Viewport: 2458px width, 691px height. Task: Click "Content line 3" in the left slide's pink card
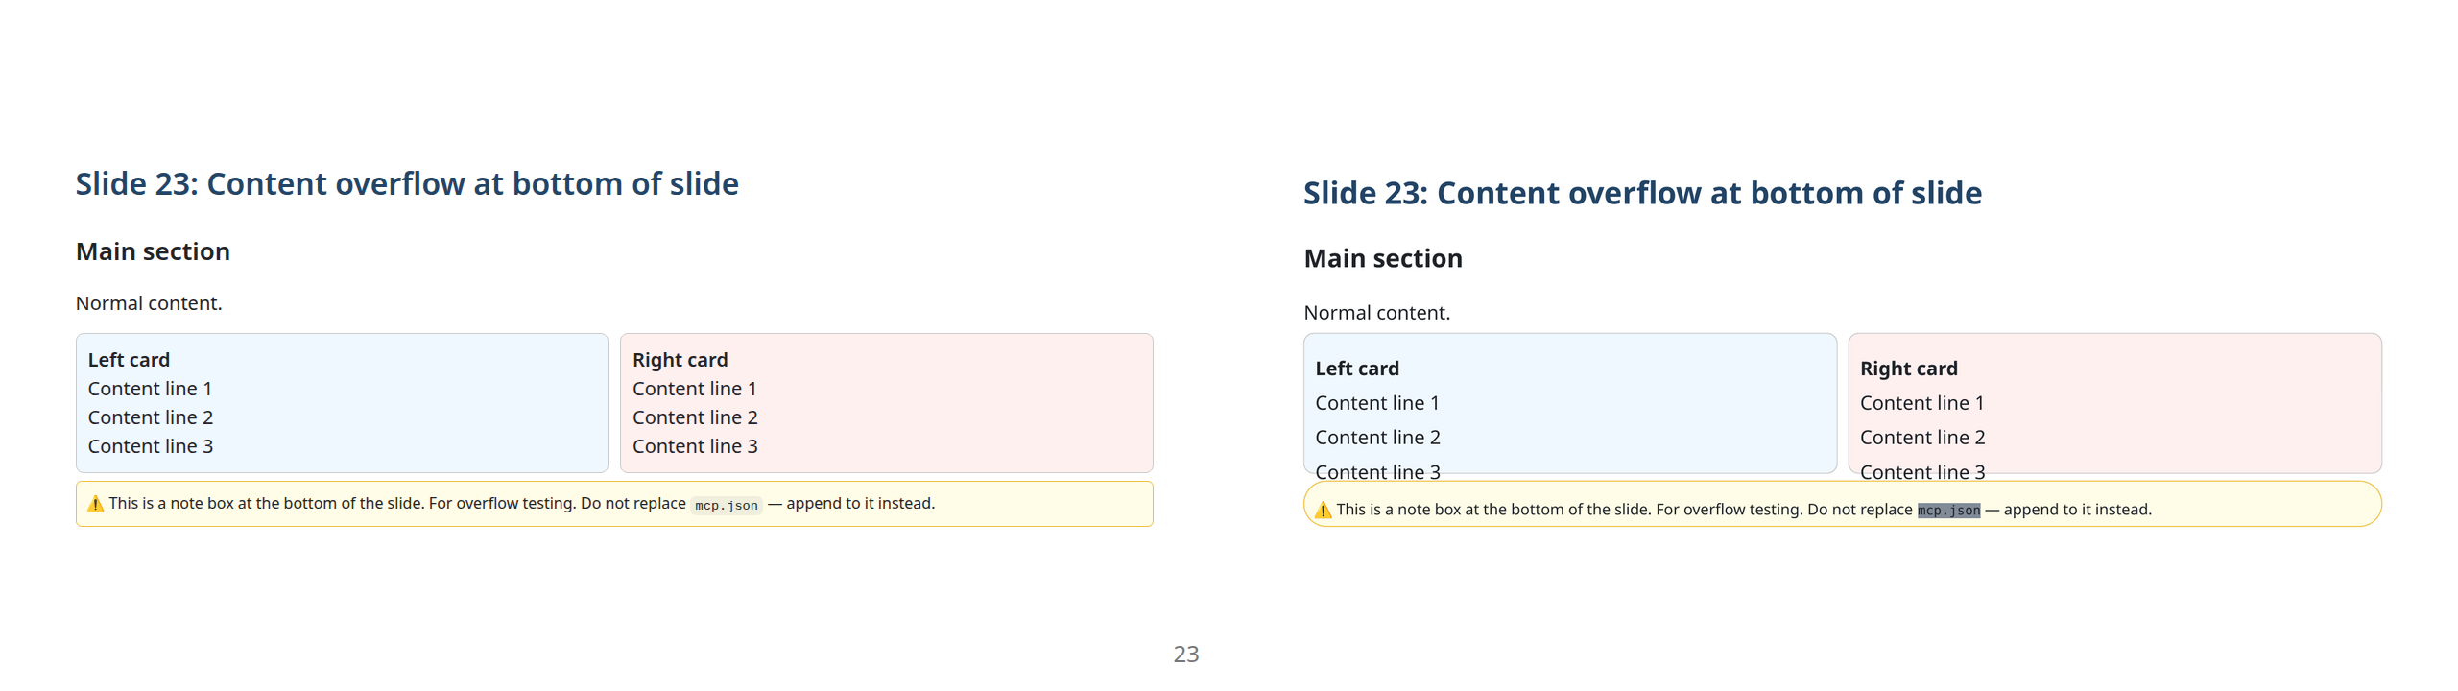click(x=695, y=446)
